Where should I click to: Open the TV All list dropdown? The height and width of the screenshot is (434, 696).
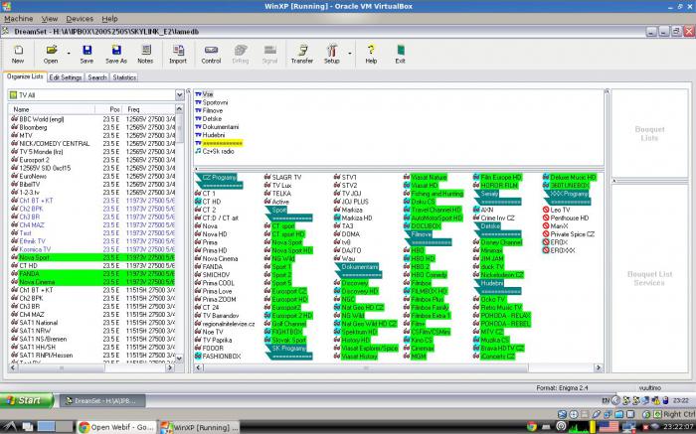[x=179, y=95]
